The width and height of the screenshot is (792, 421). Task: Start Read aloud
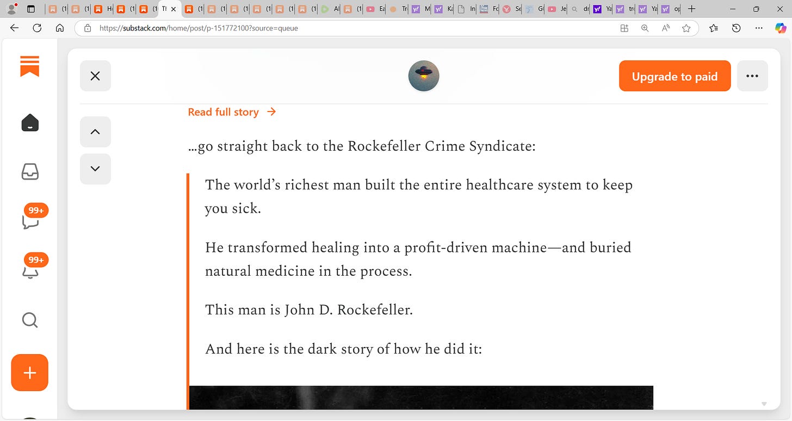[665, 28]
